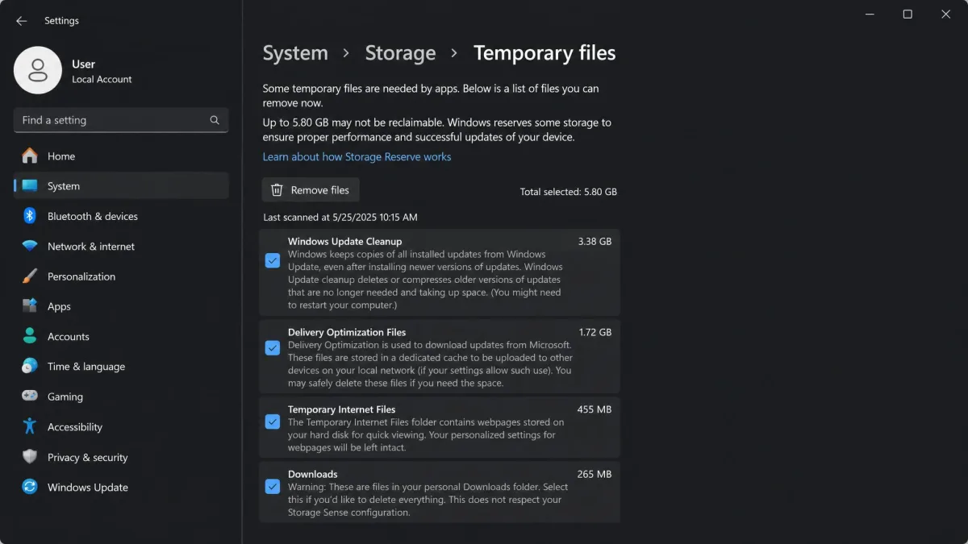Click the Network wifi icon

point(30,247)
